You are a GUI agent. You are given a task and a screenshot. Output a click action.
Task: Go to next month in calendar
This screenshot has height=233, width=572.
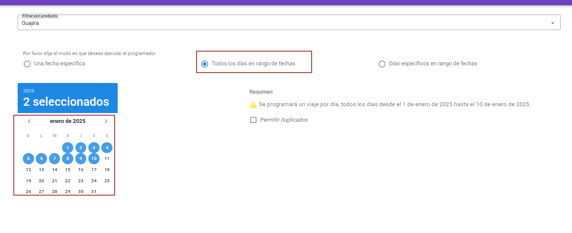(106, 121)
